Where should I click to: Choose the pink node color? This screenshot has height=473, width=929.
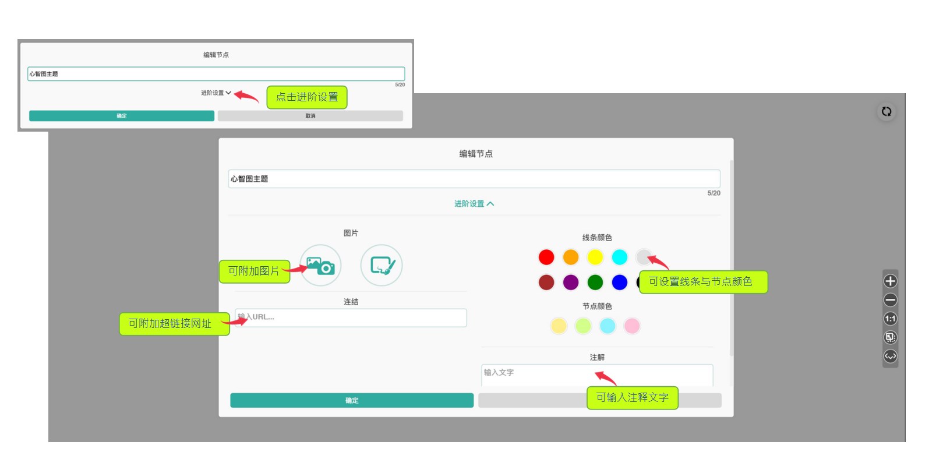coord(632,326)
